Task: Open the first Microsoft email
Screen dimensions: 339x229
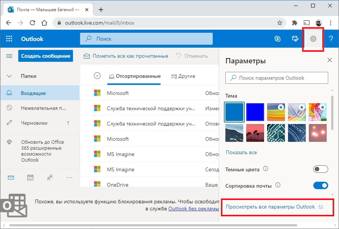Action: (150, 93)
